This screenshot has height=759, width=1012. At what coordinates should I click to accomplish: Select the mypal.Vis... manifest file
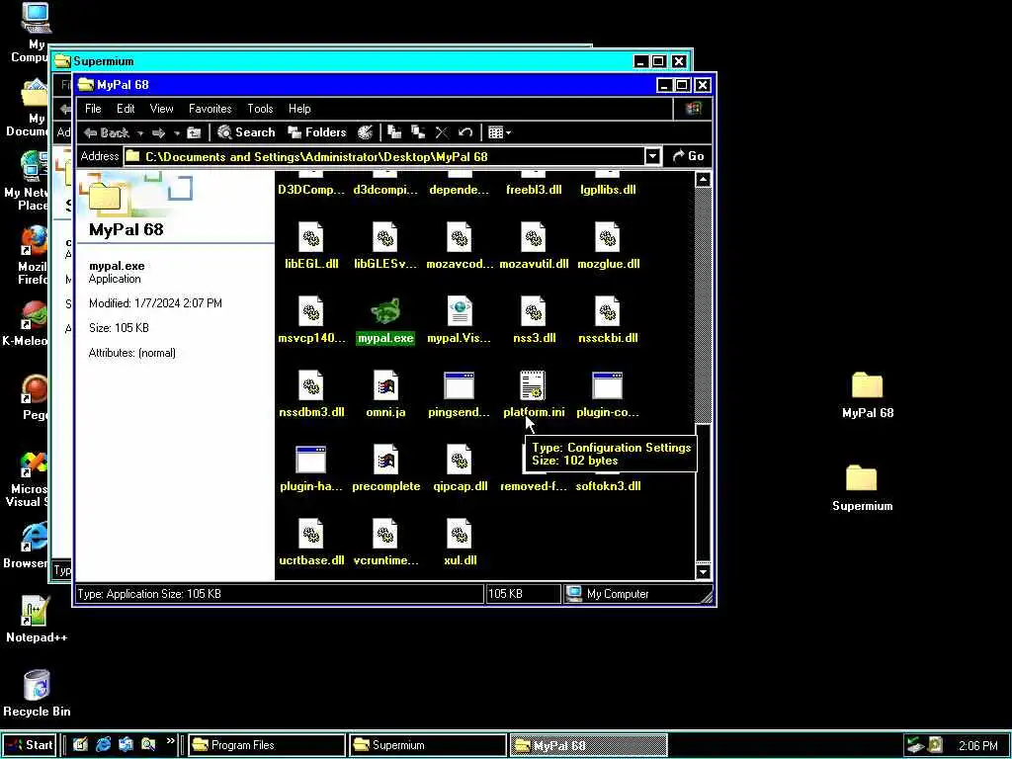[x=460, y=311]
